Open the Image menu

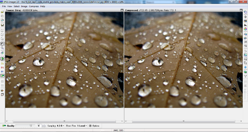click(x=24, y=6)
